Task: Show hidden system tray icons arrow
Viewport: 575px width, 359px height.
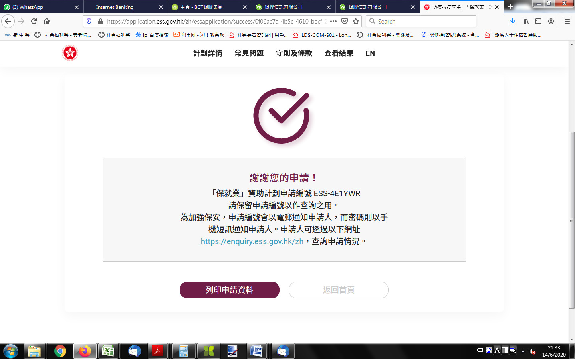Action: [523, 351]
